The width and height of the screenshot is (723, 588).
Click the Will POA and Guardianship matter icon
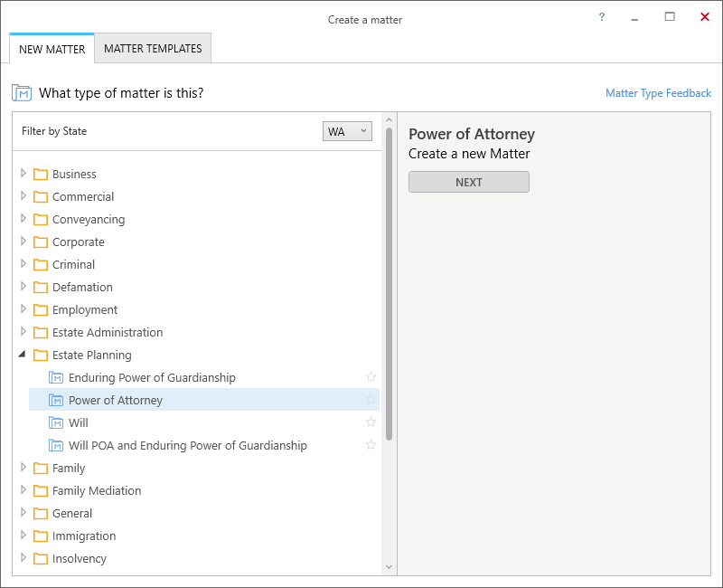[56, 445]
